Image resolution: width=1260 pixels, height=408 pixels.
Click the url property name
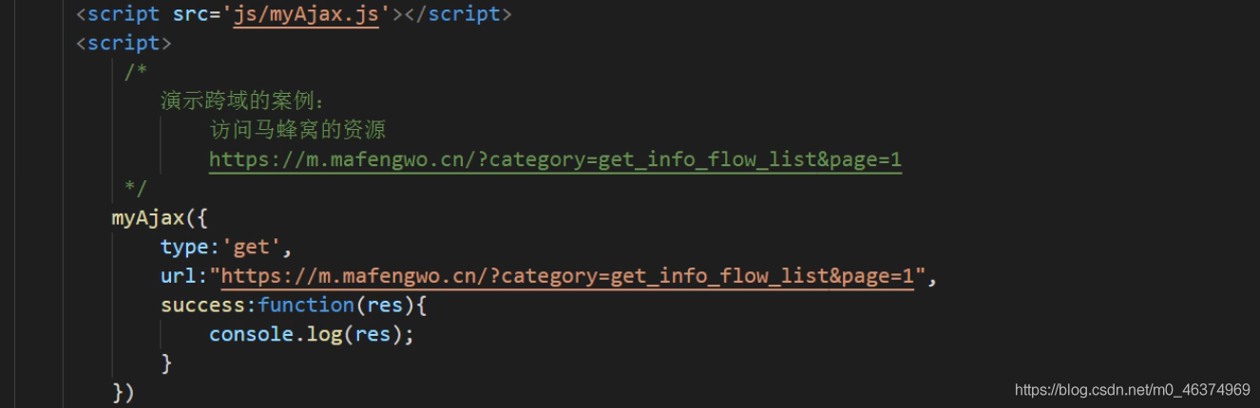coord(179,276)
